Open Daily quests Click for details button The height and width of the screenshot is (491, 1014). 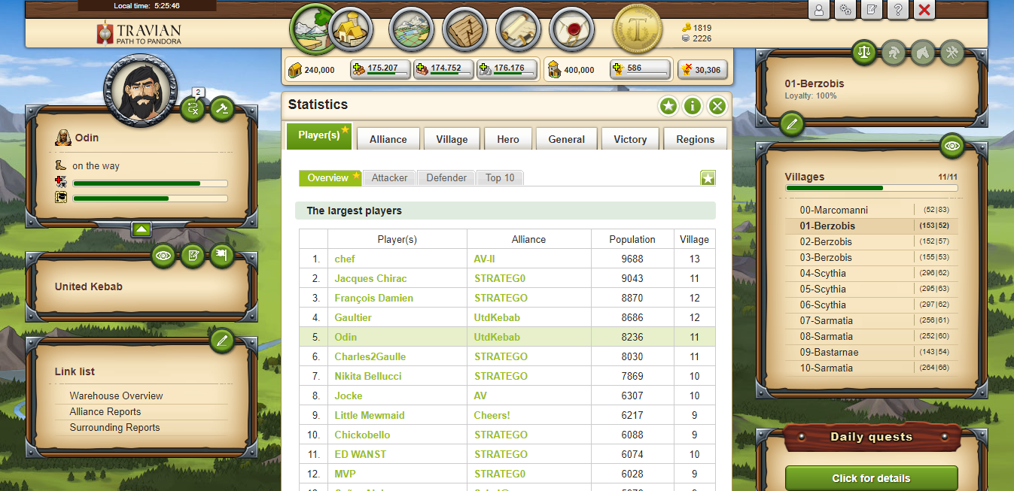tap(871, 478)
